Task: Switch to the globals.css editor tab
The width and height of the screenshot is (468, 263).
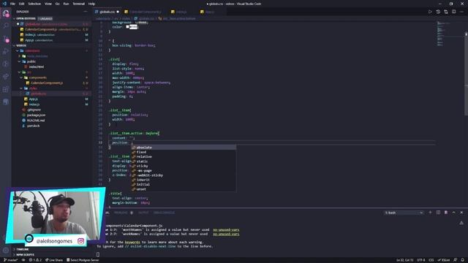Action: (x=107, y=12)
